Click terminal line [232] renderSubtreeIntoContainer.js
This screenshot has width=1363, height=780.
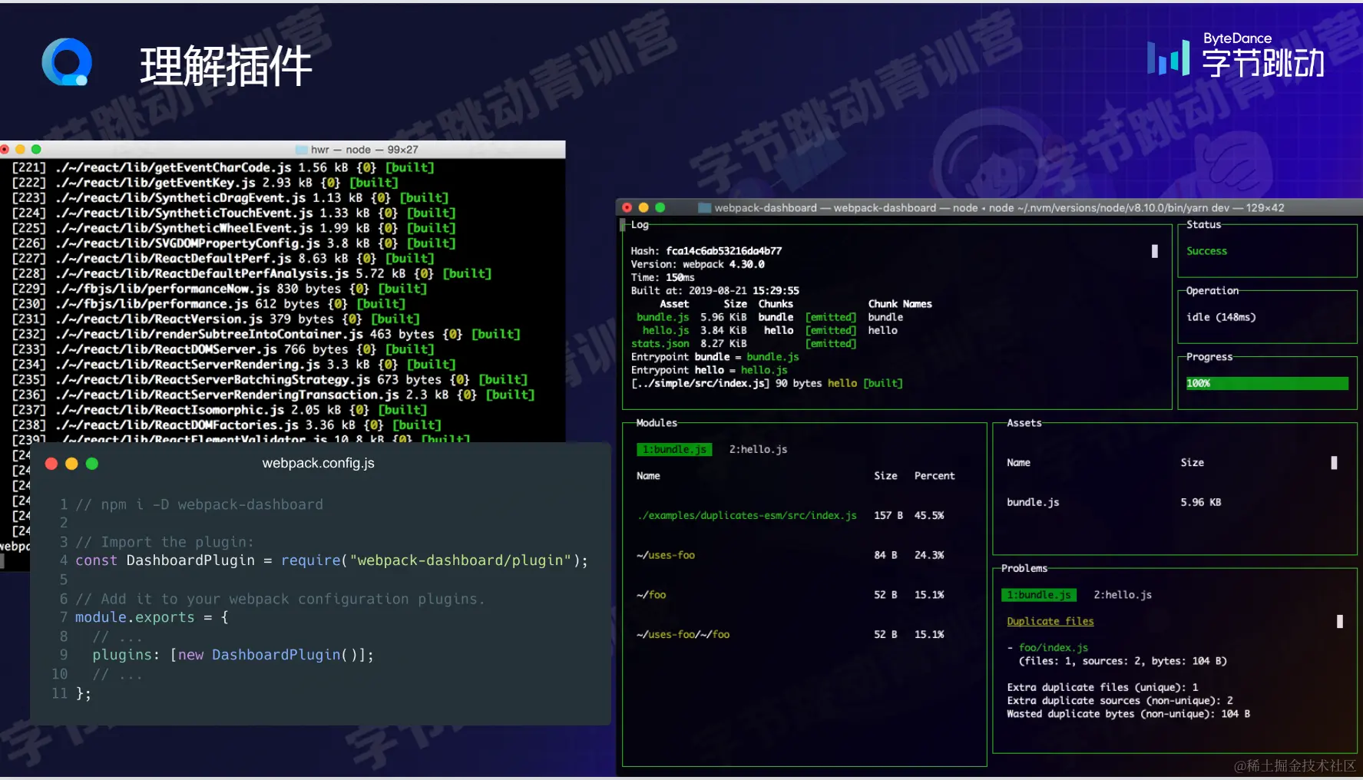(x=266, y=334)
